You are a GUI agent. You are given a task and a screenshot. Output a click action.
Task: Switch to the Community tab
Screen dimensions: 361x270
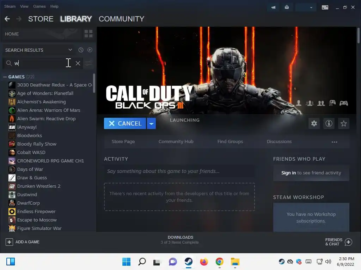tap(121, 19)
